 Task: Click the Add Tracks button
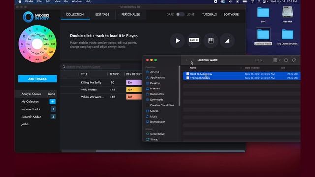pos(37,79)
